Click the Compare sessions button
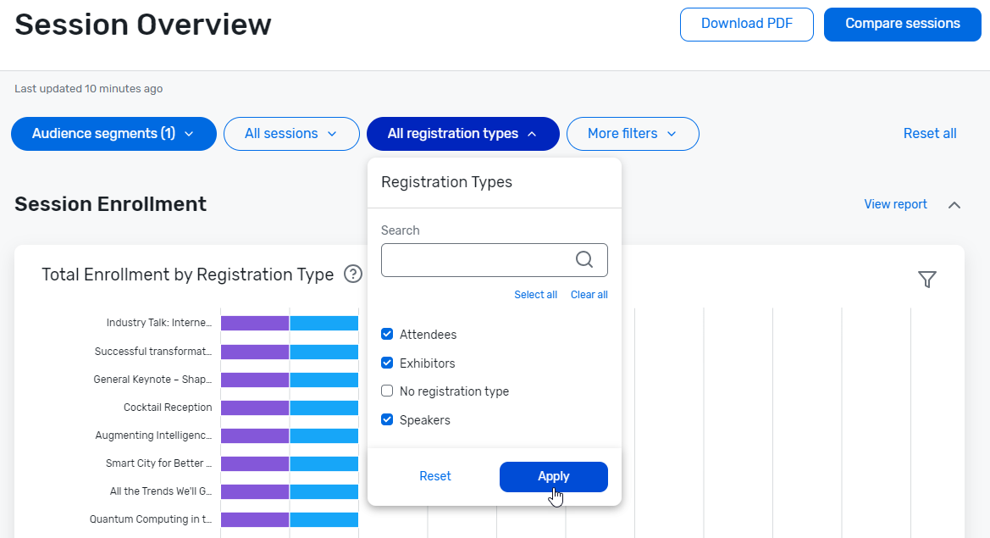Image resolution: width=990 pixels, height=538 pixels. point(902,25)
